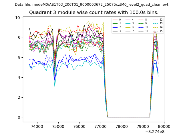Pick the gray solid legend line for module 7

tap(128, 31)
